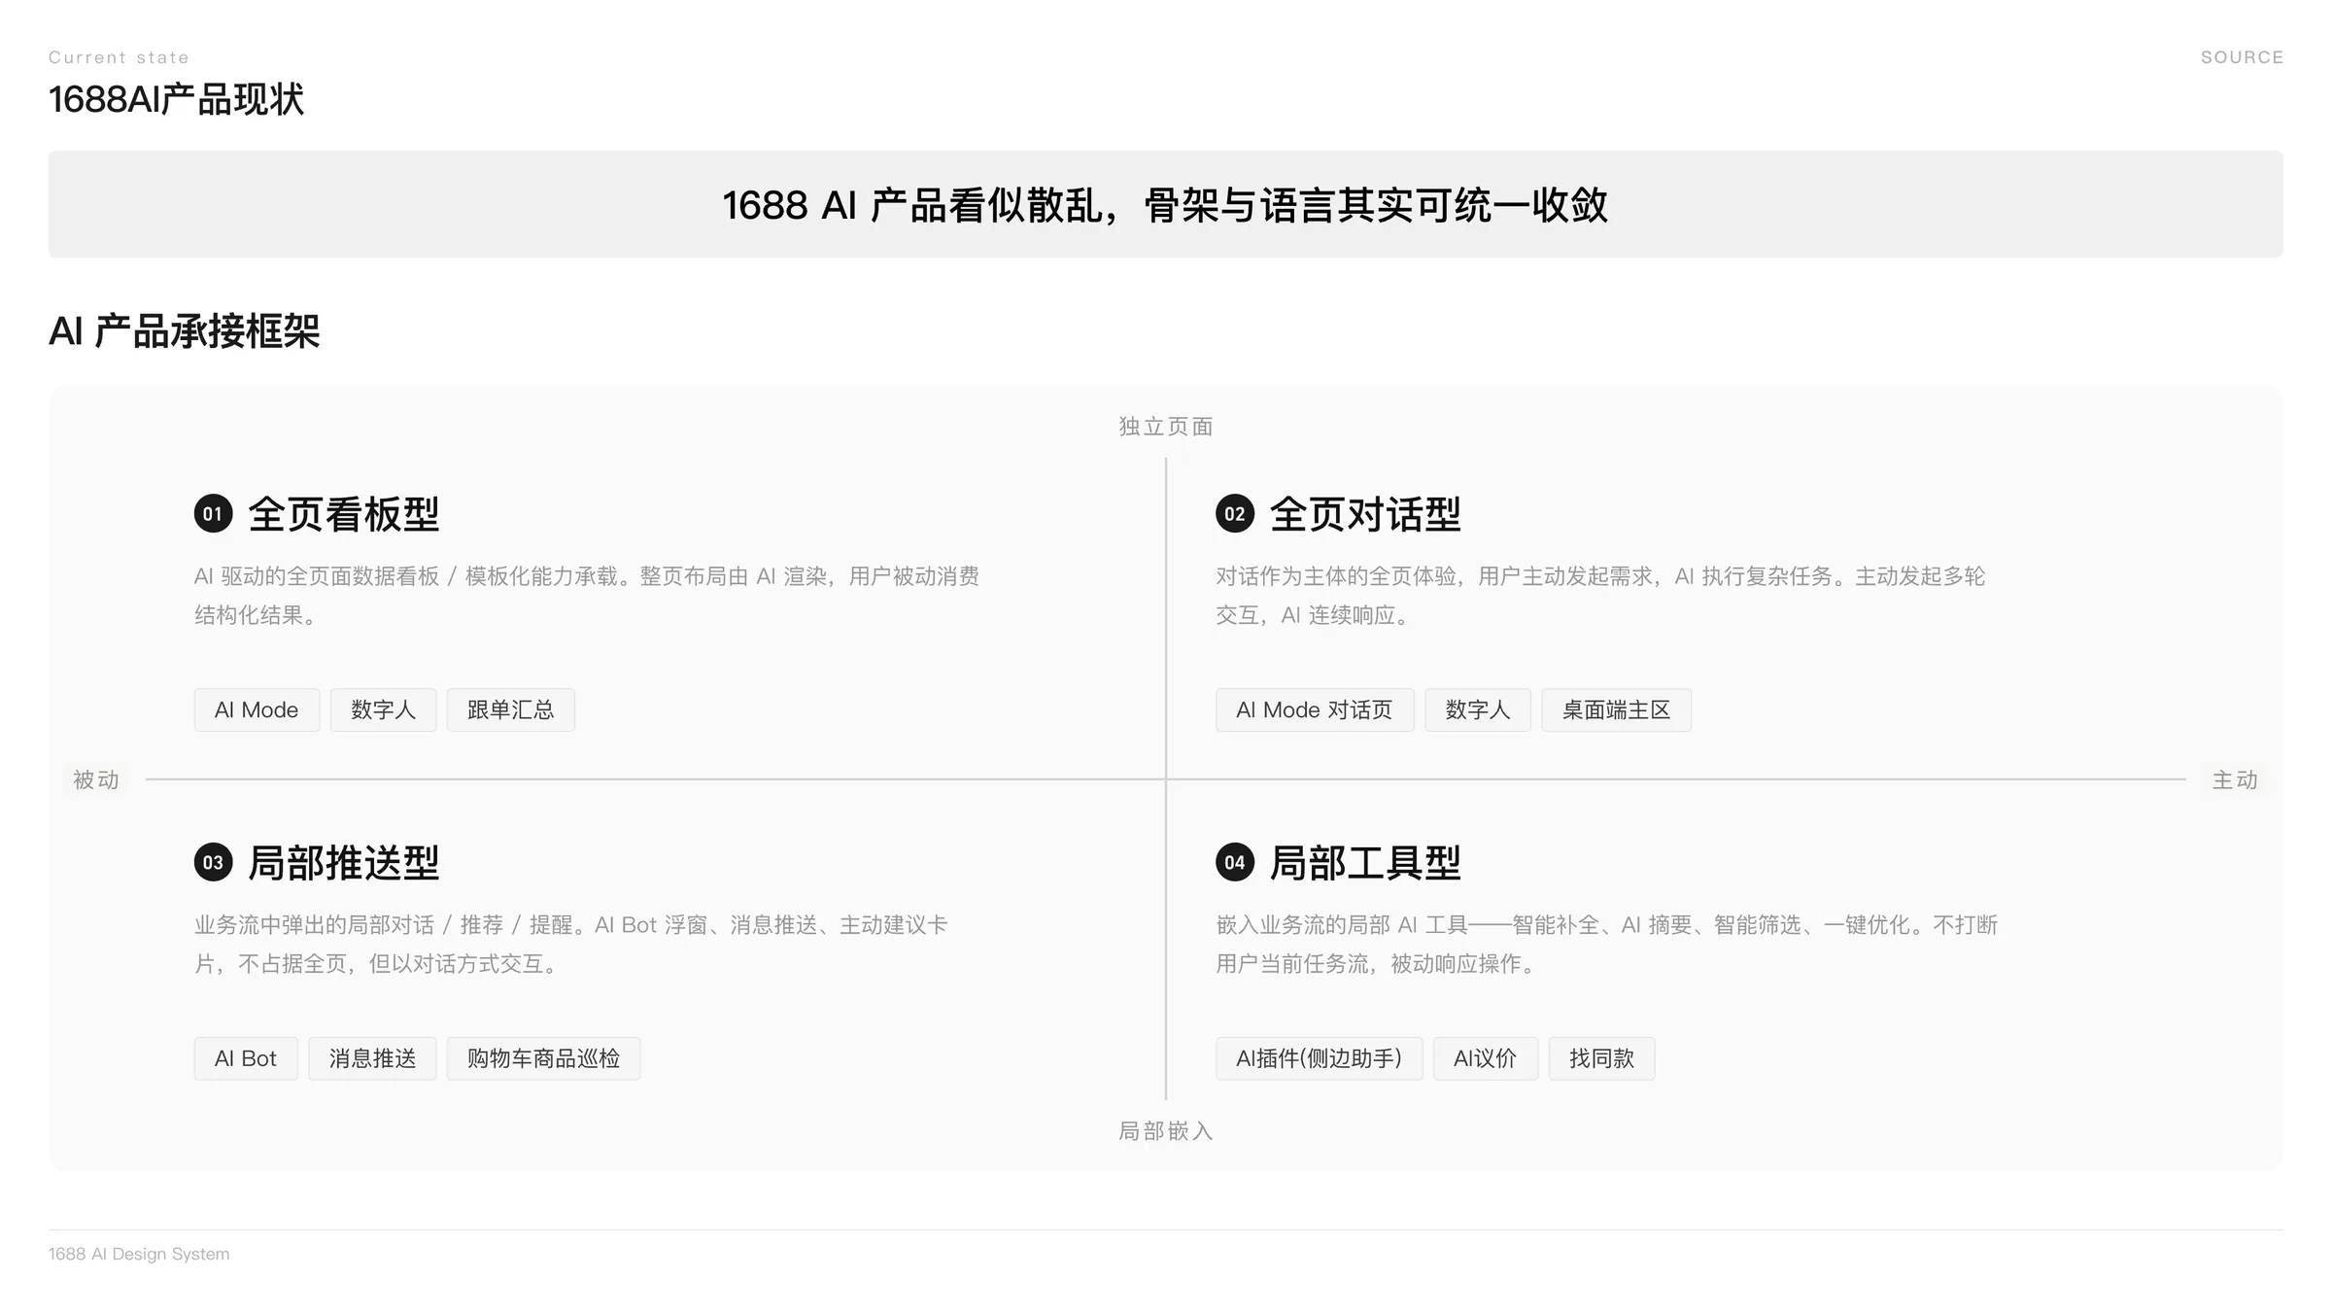This screenshot has height=1312, width=2332.
Task: Click the 局部工具型 heading
Action: (x=1365, y=863)
